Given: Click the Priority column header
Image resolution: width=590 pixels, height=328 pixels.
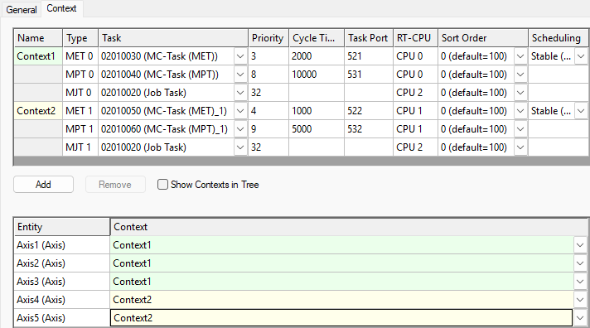Looking at the screenshot, I should coord(268,38).
